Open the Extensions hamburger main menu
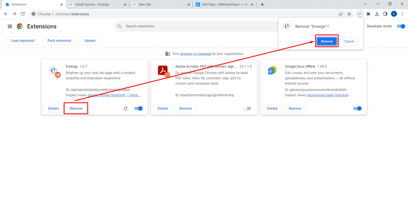 pos(10,26)
